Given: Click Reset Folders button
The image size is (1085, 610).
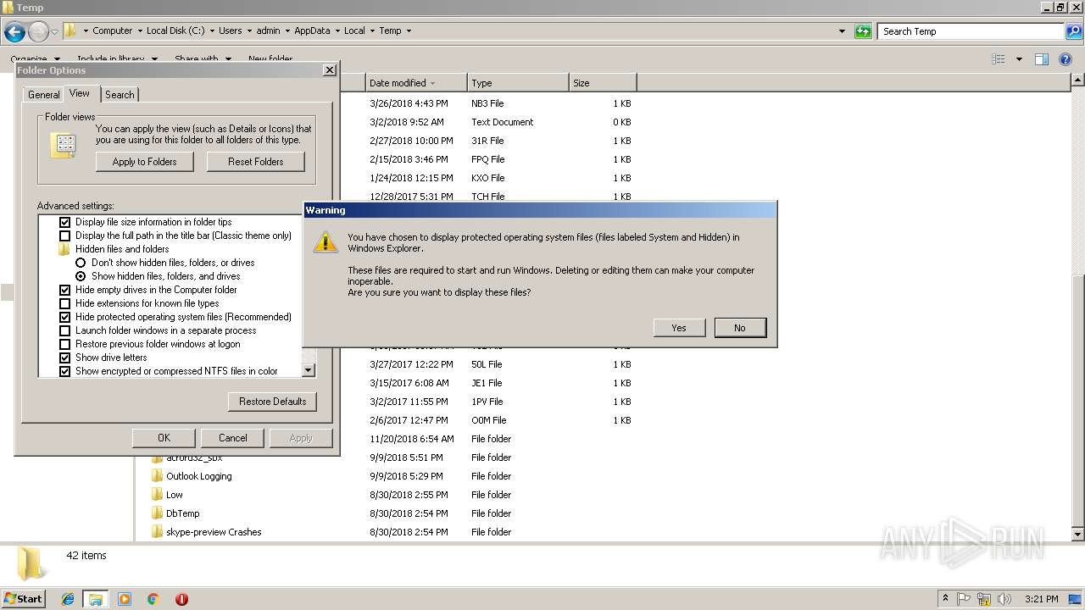Looking at the screenshot, I should click(256, 162).
